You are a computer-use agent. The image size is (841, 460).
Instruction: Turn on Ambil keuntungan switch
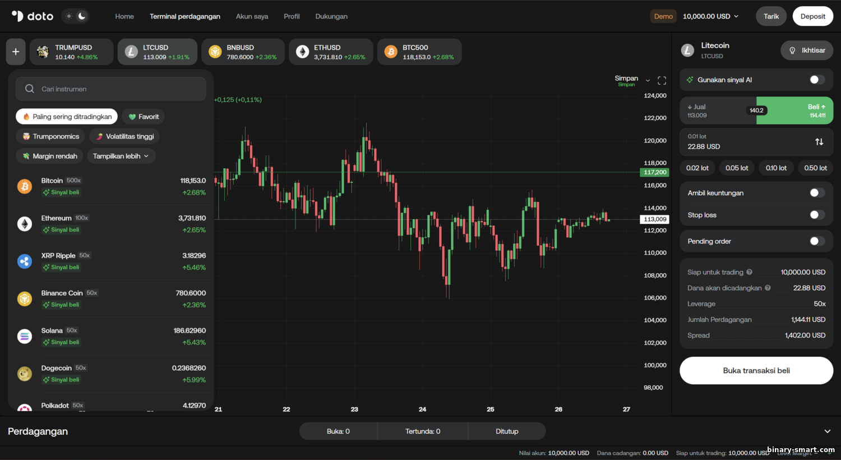pyautogui.click(x=817, y=193)
